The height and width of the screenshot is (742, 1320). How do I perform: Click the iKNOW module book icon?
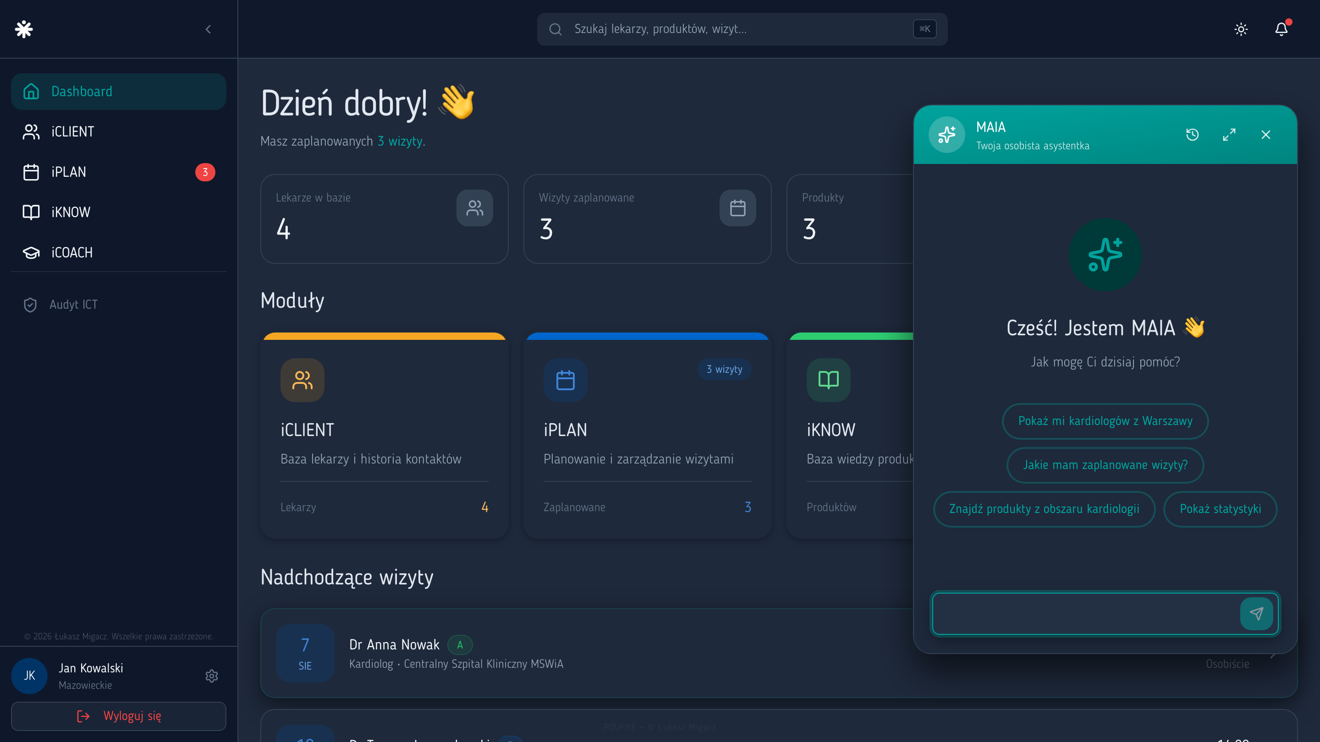(x=828, y=380)
